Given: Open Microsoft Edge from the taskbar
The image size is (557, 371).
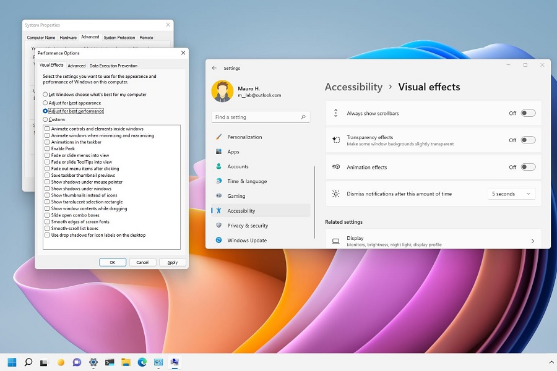Looking at the screenshot, I should [142, 362].
